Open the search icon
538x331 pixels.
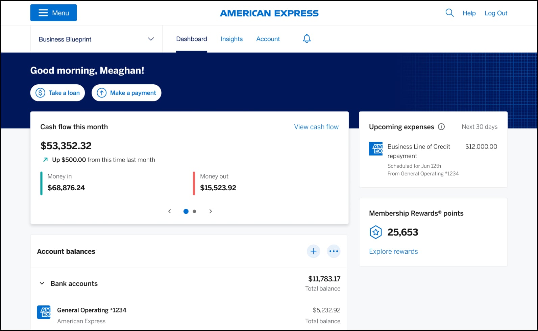[x=449, y=12]
